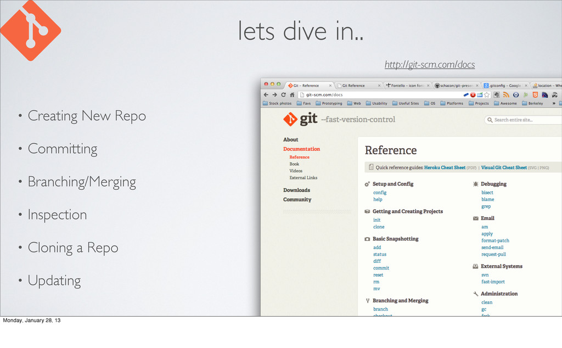
Task: Select Videos under Documentation
Action: pyautogui.click(x=296, y=171)
